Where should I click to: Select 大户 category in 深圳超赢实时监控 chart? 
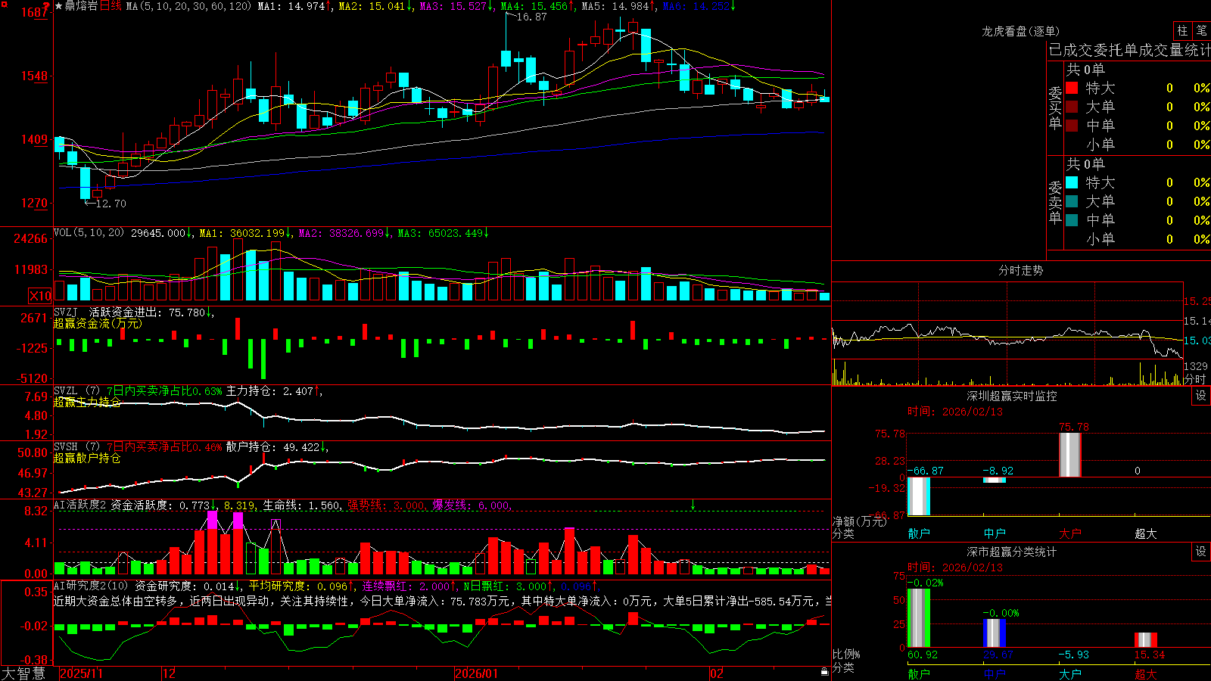pyautogui.click(x=1070, y=533)
